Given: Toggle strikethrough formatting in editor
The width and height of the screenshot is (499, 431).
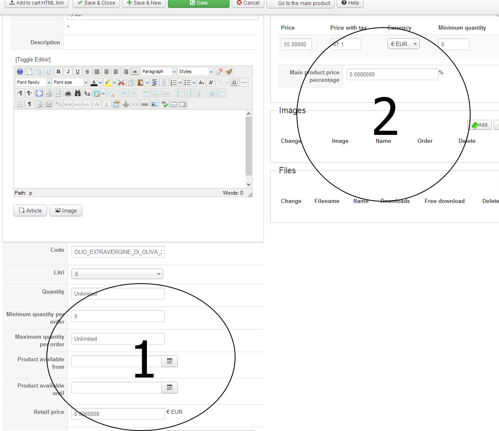Looking at the screenshot, I should [87, 72].
